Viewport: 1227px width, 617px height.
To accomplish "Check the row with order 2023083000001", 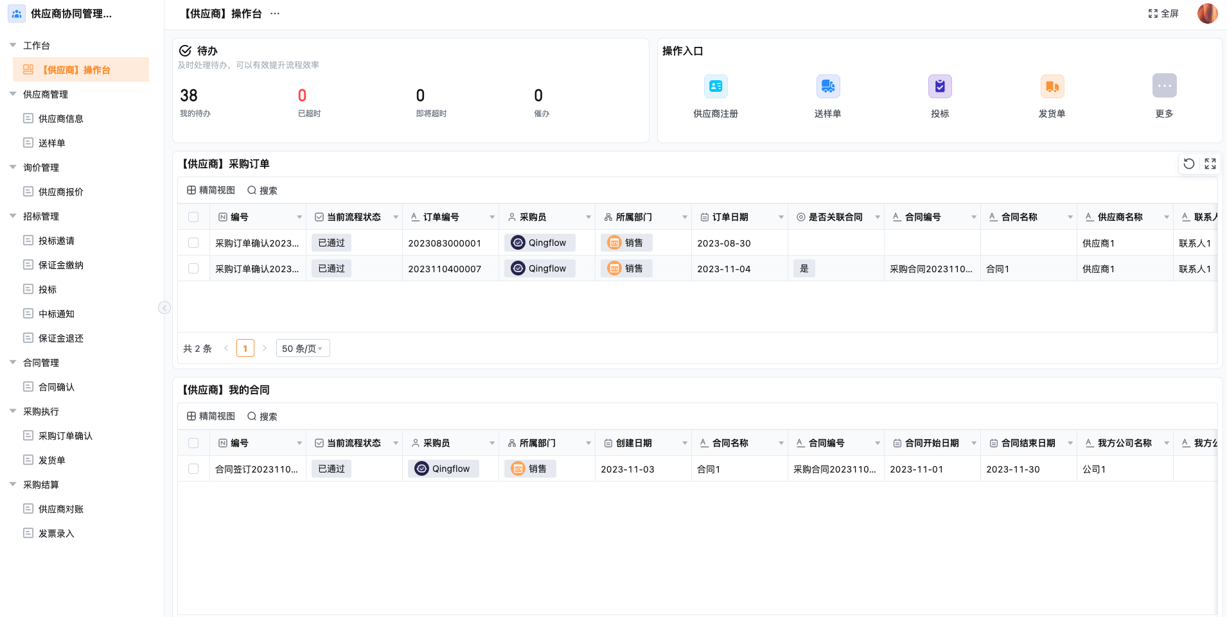I will (193, 243).
